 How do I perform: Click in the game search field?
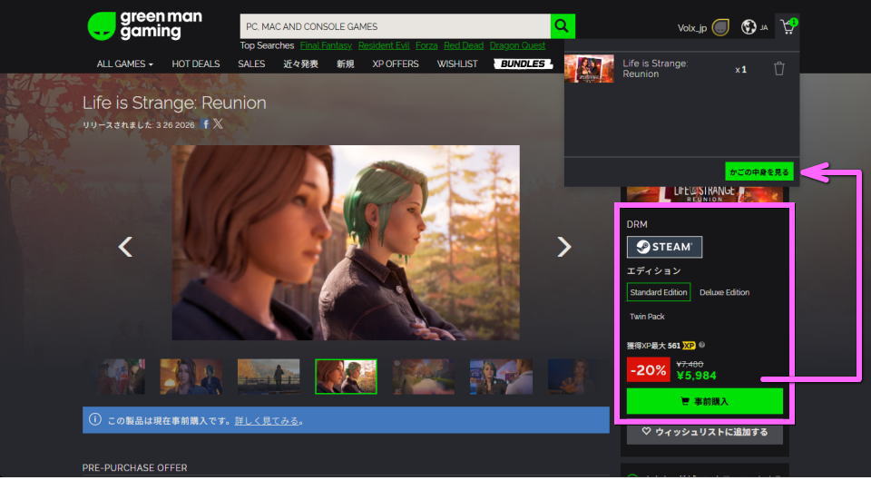click(x=395, y=26)
